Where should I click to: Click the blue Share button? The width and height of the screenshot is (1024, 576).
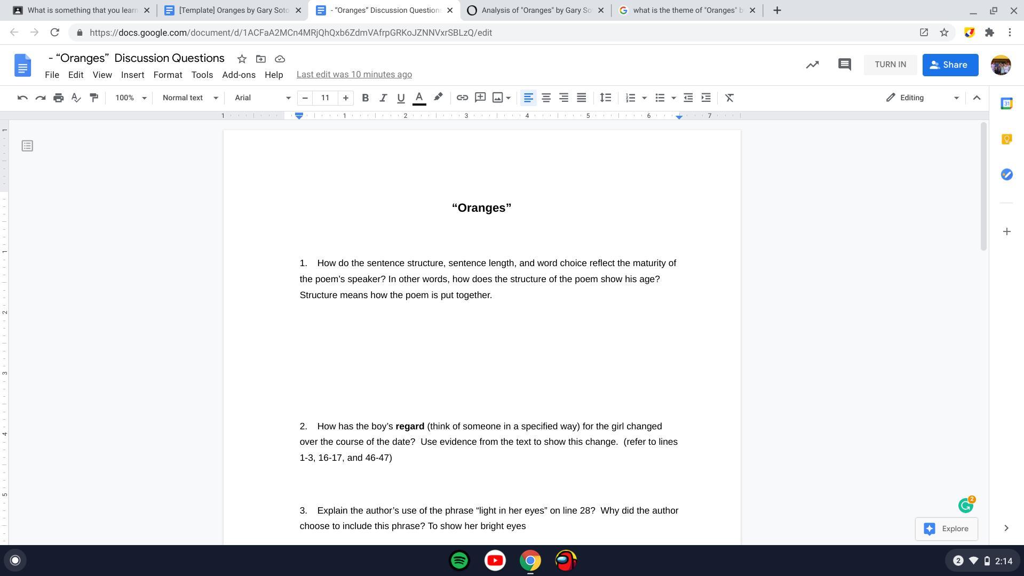tap(950, 65)
